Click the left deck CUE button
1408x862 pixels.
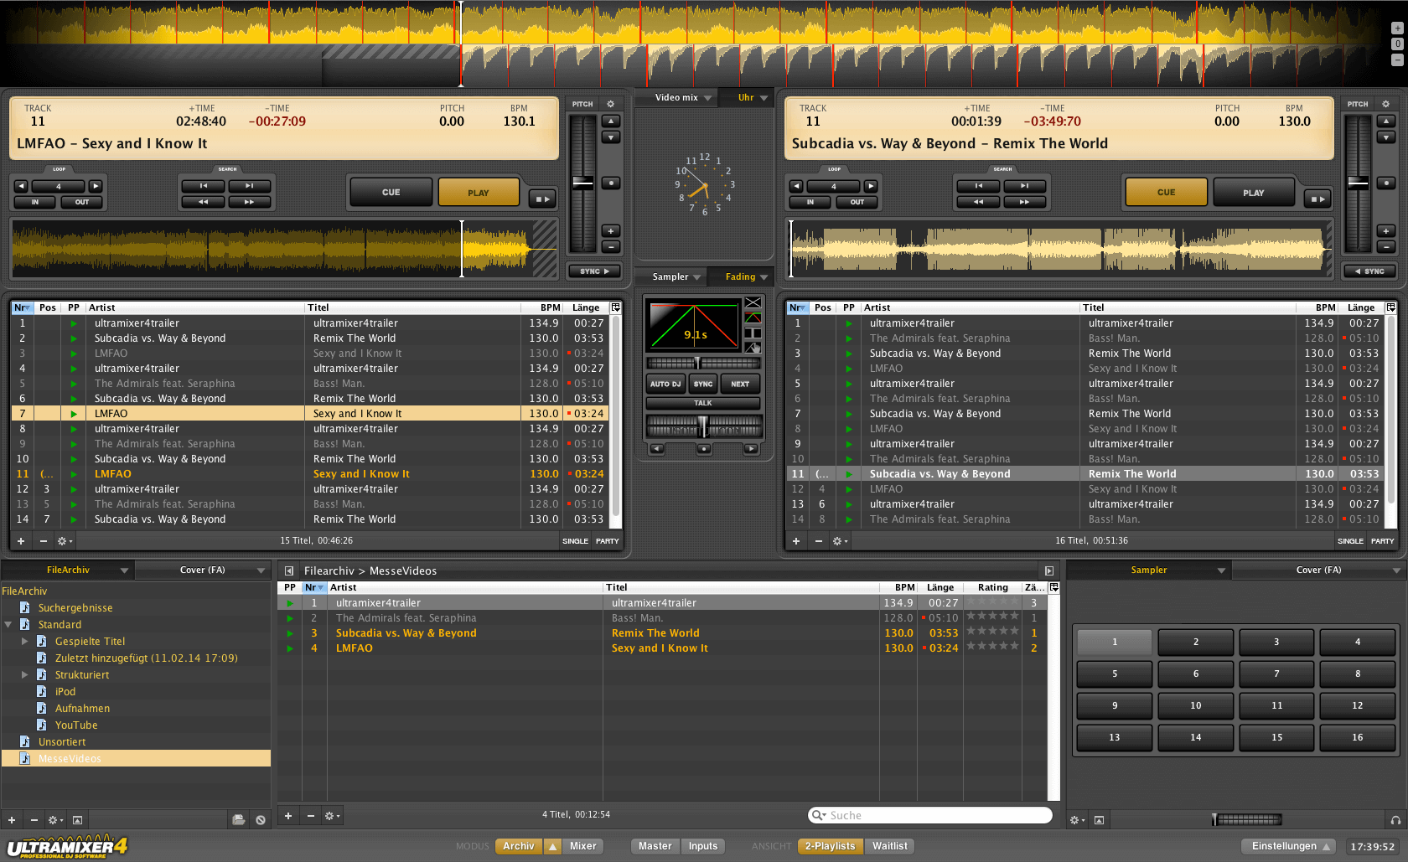[x=391, y=192]
